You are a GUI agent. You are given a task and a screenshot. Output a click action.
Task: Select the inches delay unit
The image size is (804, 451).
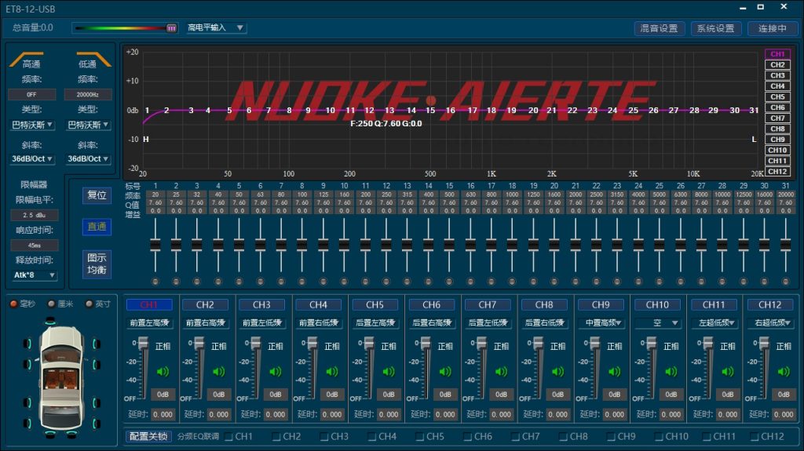pyautogui.click(x=90, y=304)
